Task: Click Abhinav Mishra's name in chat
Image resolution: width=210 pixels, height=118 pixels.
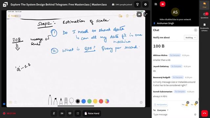Action: point(160,55)
